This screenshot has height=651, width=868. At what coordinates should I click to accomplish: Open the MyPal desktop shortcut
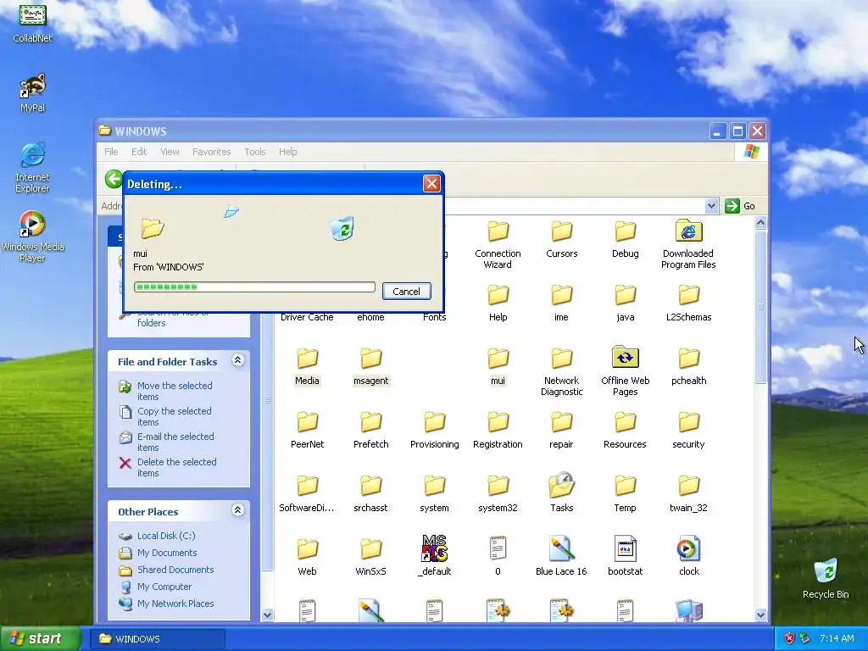tap(33, 93)
